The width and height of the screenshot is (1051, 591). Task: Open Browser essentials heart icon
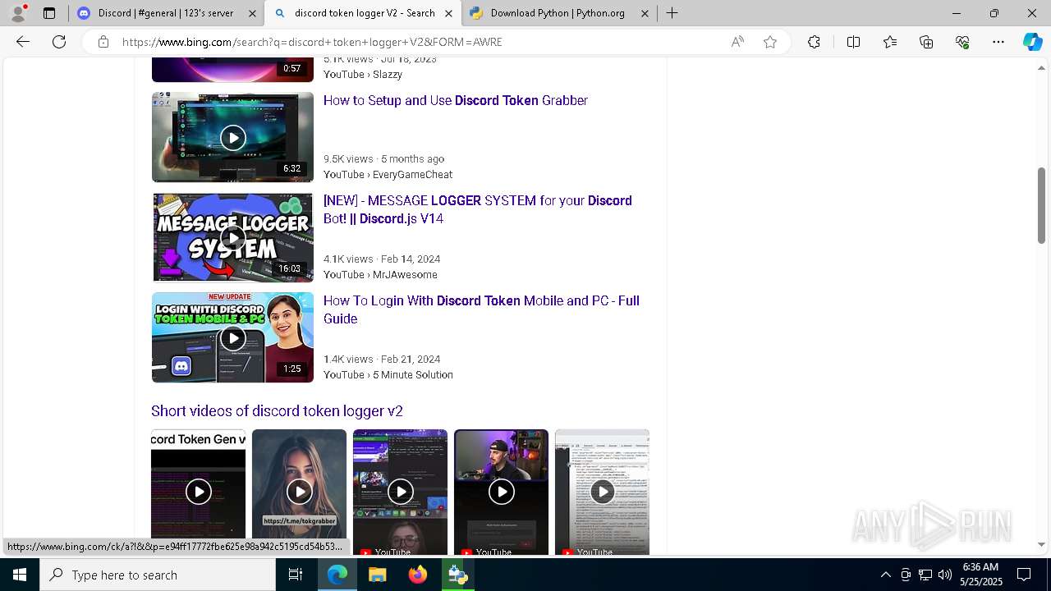pos(962,42)
